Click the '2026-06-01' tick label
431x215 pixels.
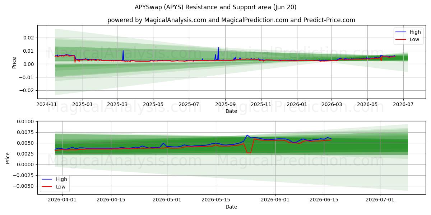tap(275, 200)
